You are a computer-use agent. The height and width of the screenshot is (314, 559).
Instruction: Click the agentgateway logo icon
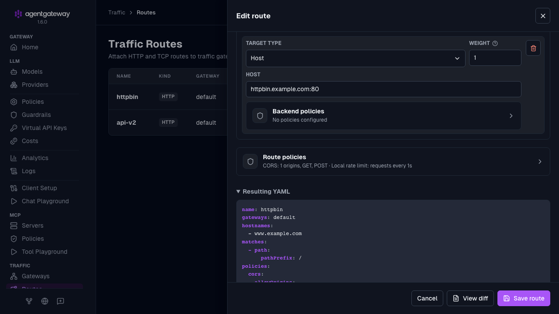tap(18, 14)
